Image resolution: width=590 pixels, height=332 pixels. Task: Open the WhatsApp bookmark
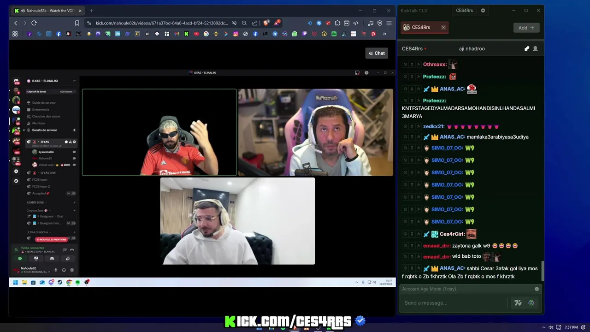click(x=295, y=34)
